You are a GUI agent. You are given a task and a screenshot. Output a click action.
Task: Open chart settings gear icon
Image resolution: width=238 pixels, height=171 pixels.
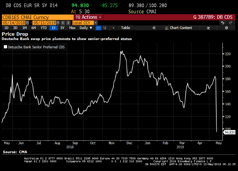pos(226,28)
